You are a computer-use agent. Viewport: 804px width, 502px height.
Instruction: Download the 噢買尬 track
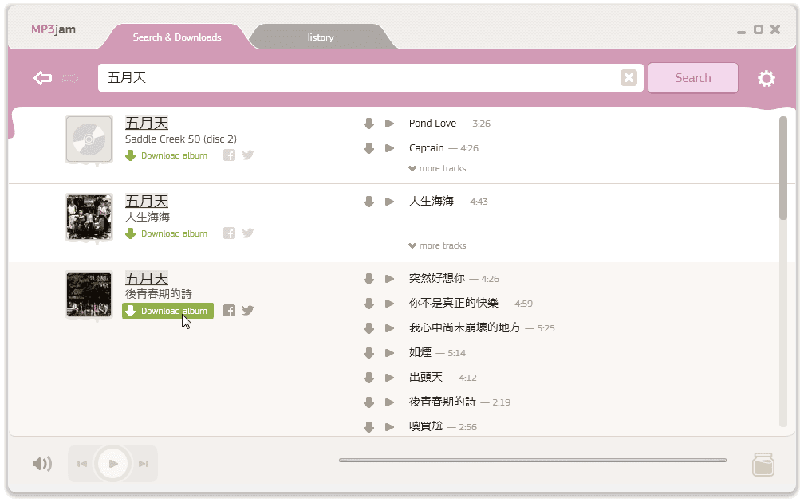click(x=368, y=427)
